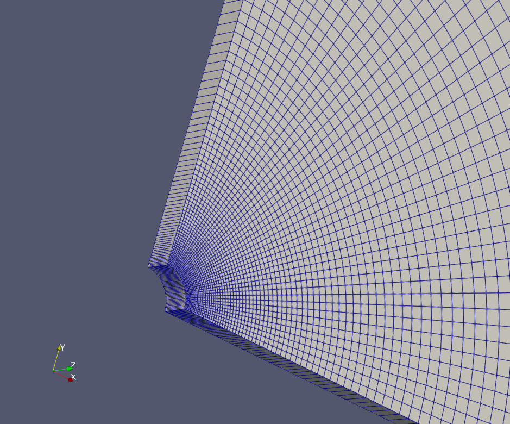Click the green Z-axis tip sphere
The image size is (510, 424).
(69, 369)
